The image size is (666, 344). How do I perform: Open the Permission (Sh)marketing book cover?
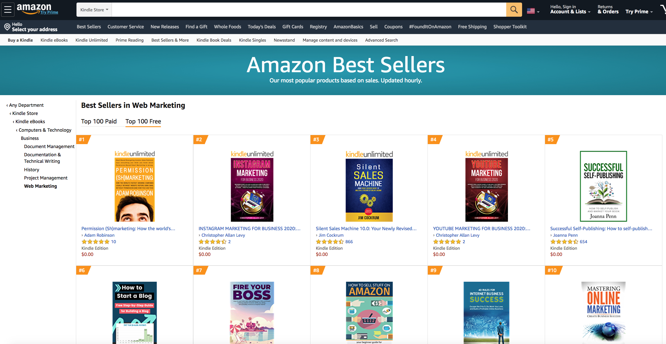(x=135, y=190)
